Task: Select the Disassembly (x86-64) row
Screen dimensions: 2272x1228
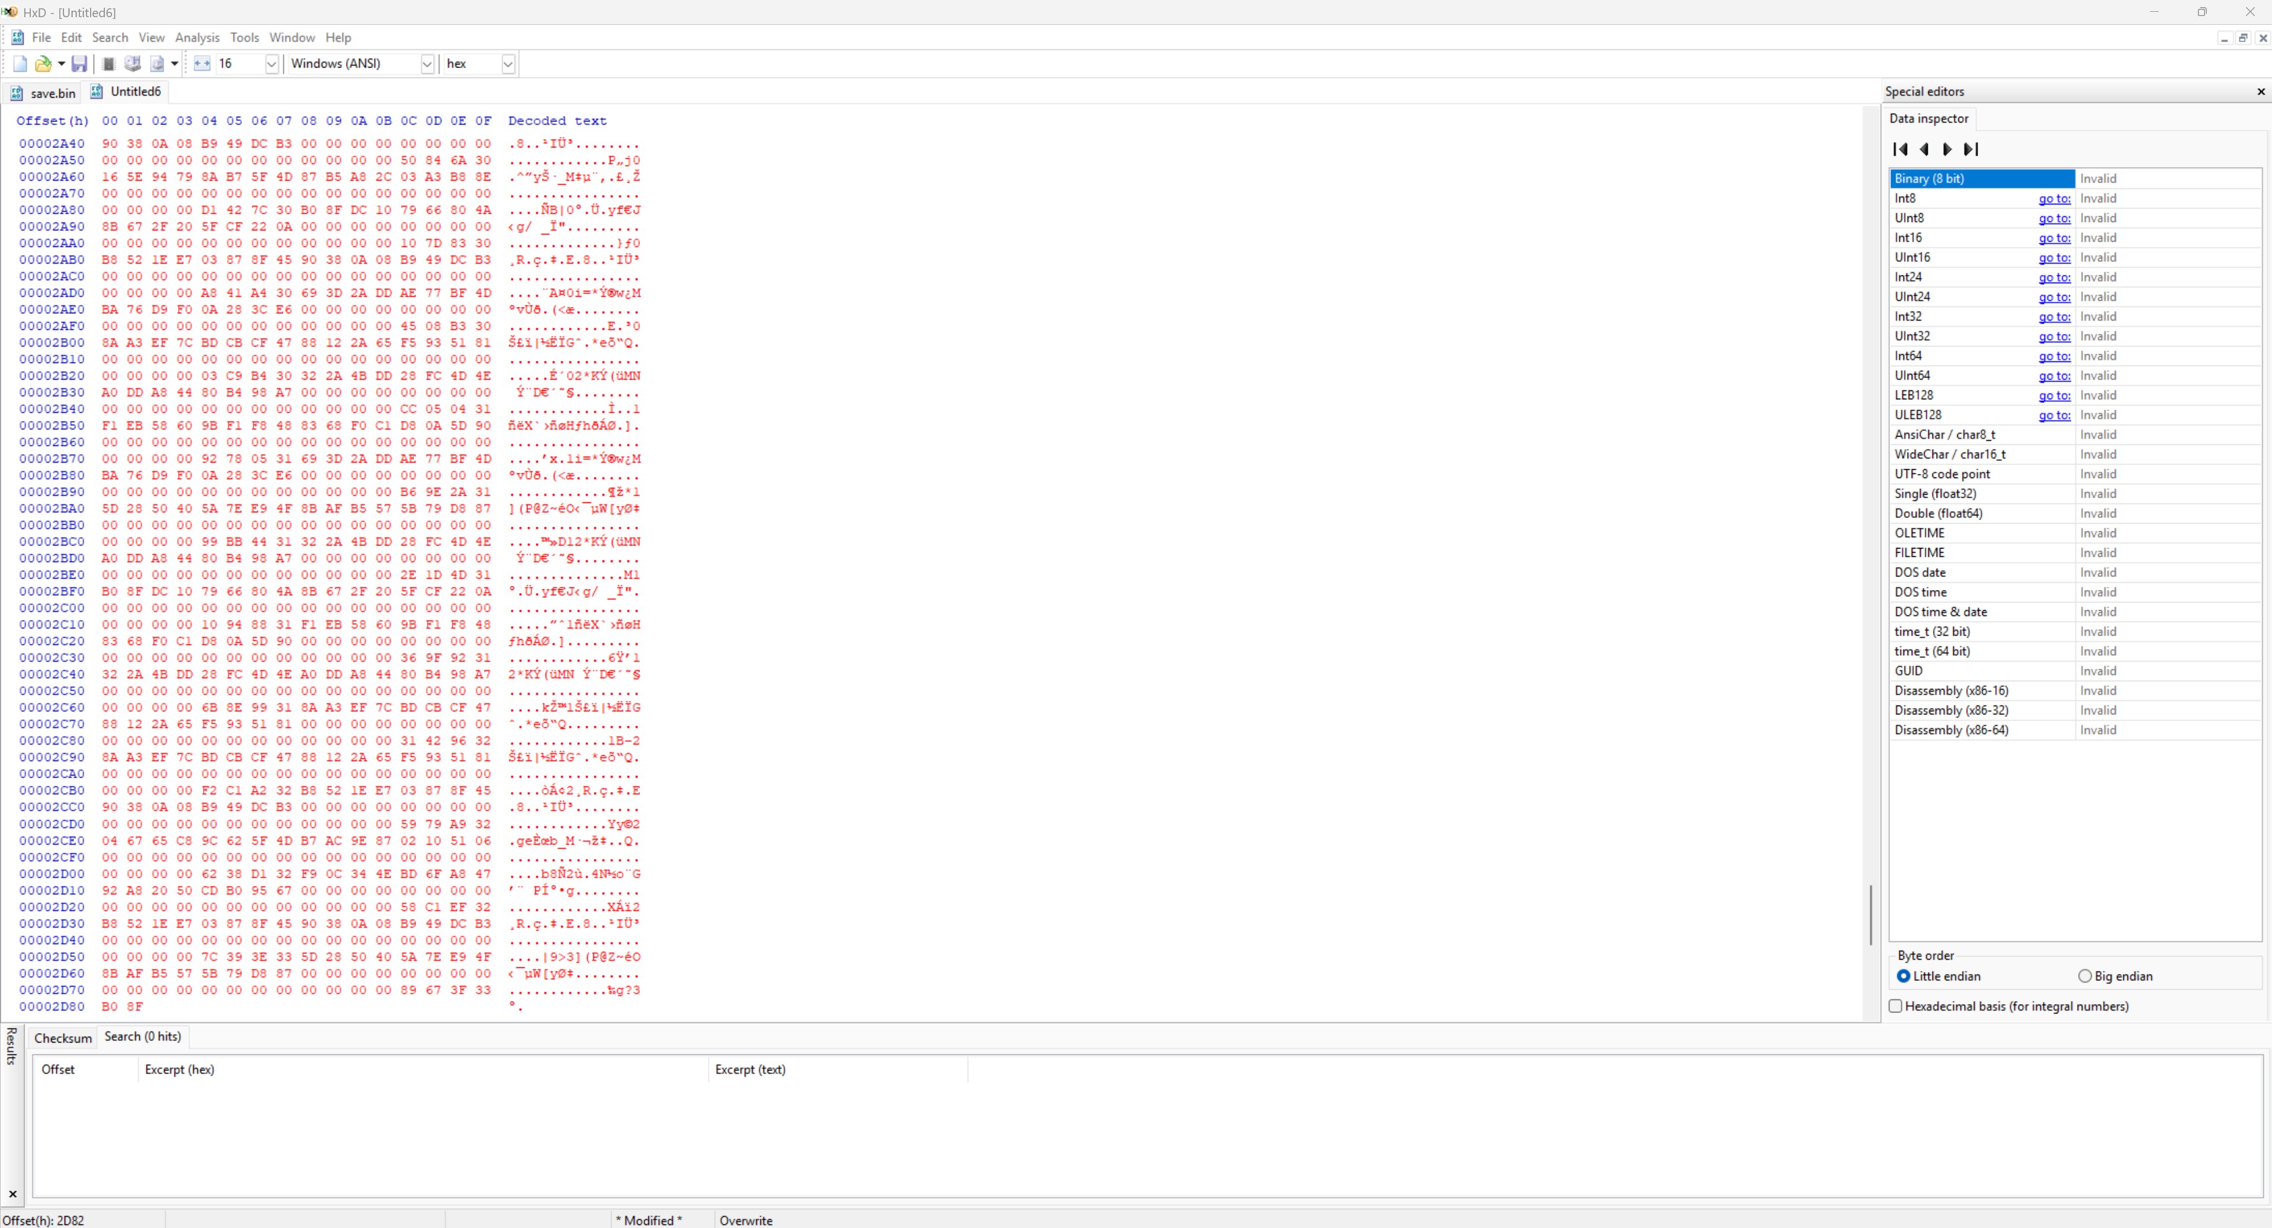Action: pos(2075,730)
